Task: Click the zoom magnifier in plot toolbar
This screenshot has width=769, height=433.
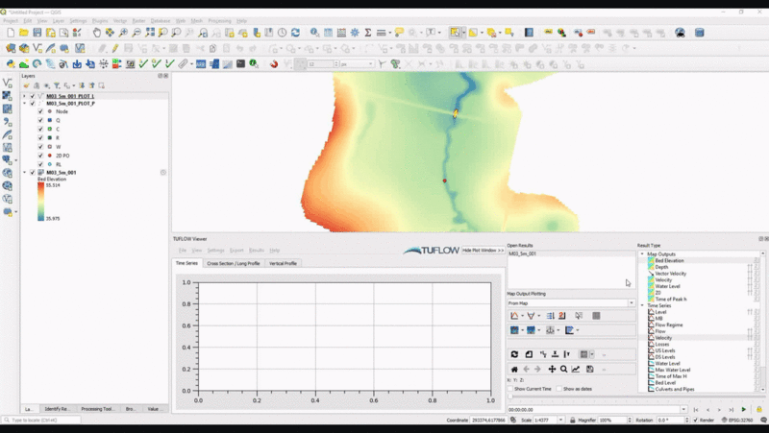Action: click(x=564, y=369)
